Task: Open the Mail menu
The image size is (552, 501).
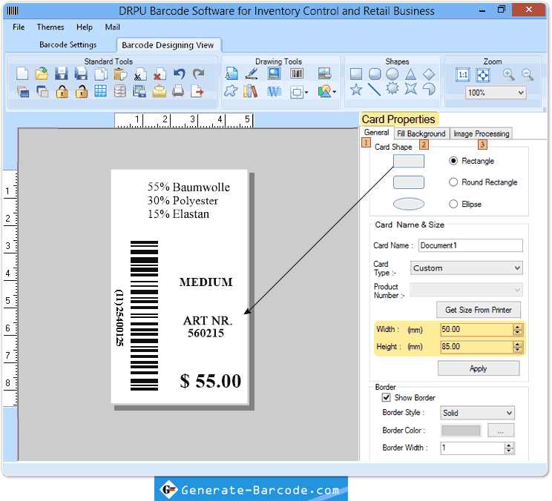Action: [112, 27]
